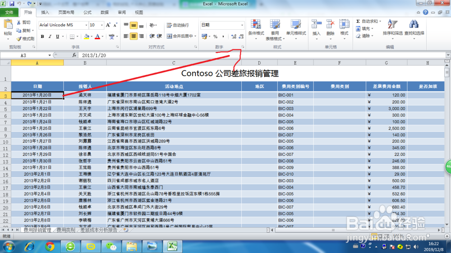Click the red font color A icon
Screen dimensions: 451x253
[x=97, y=36]
